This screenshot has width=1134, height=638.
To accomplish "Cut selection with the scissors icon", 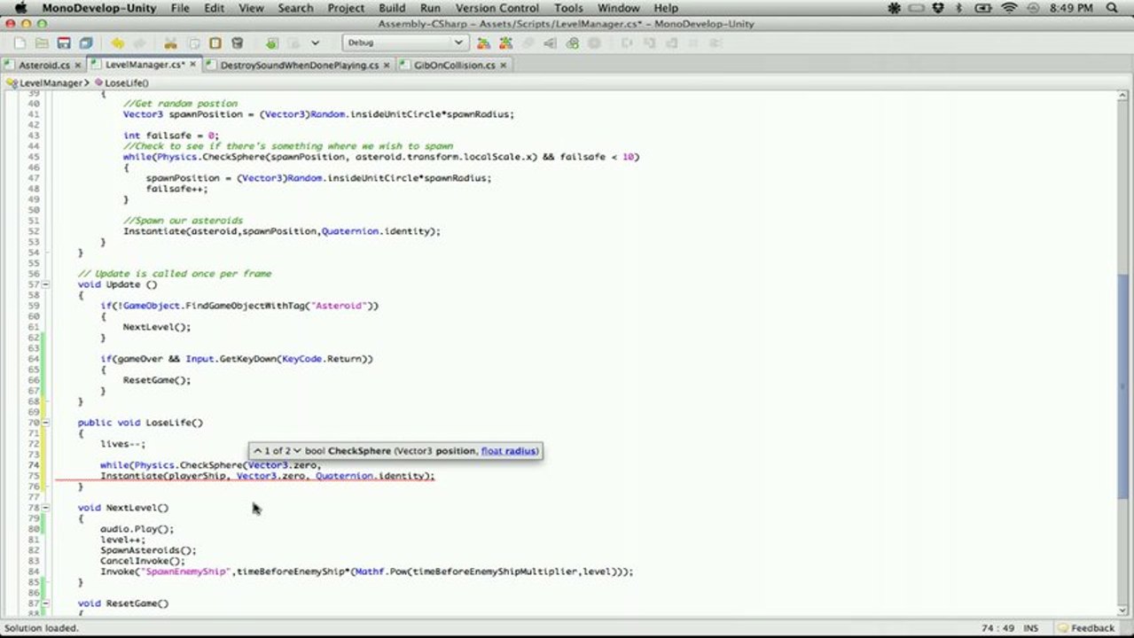I will tap(170, 43).
